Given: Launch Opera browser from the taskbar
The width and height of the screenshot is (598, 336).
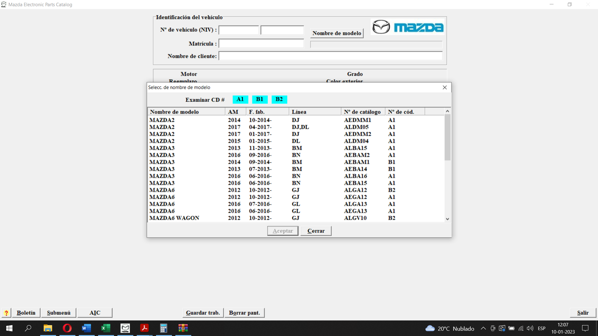Looking at the screenshot, I should click(x=67, y=329).
